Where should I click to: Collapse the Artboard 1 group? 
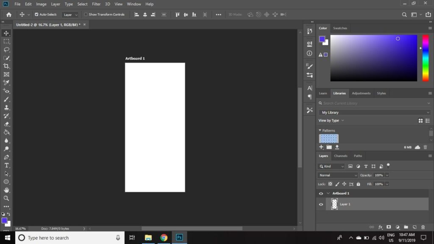[328, 193]
